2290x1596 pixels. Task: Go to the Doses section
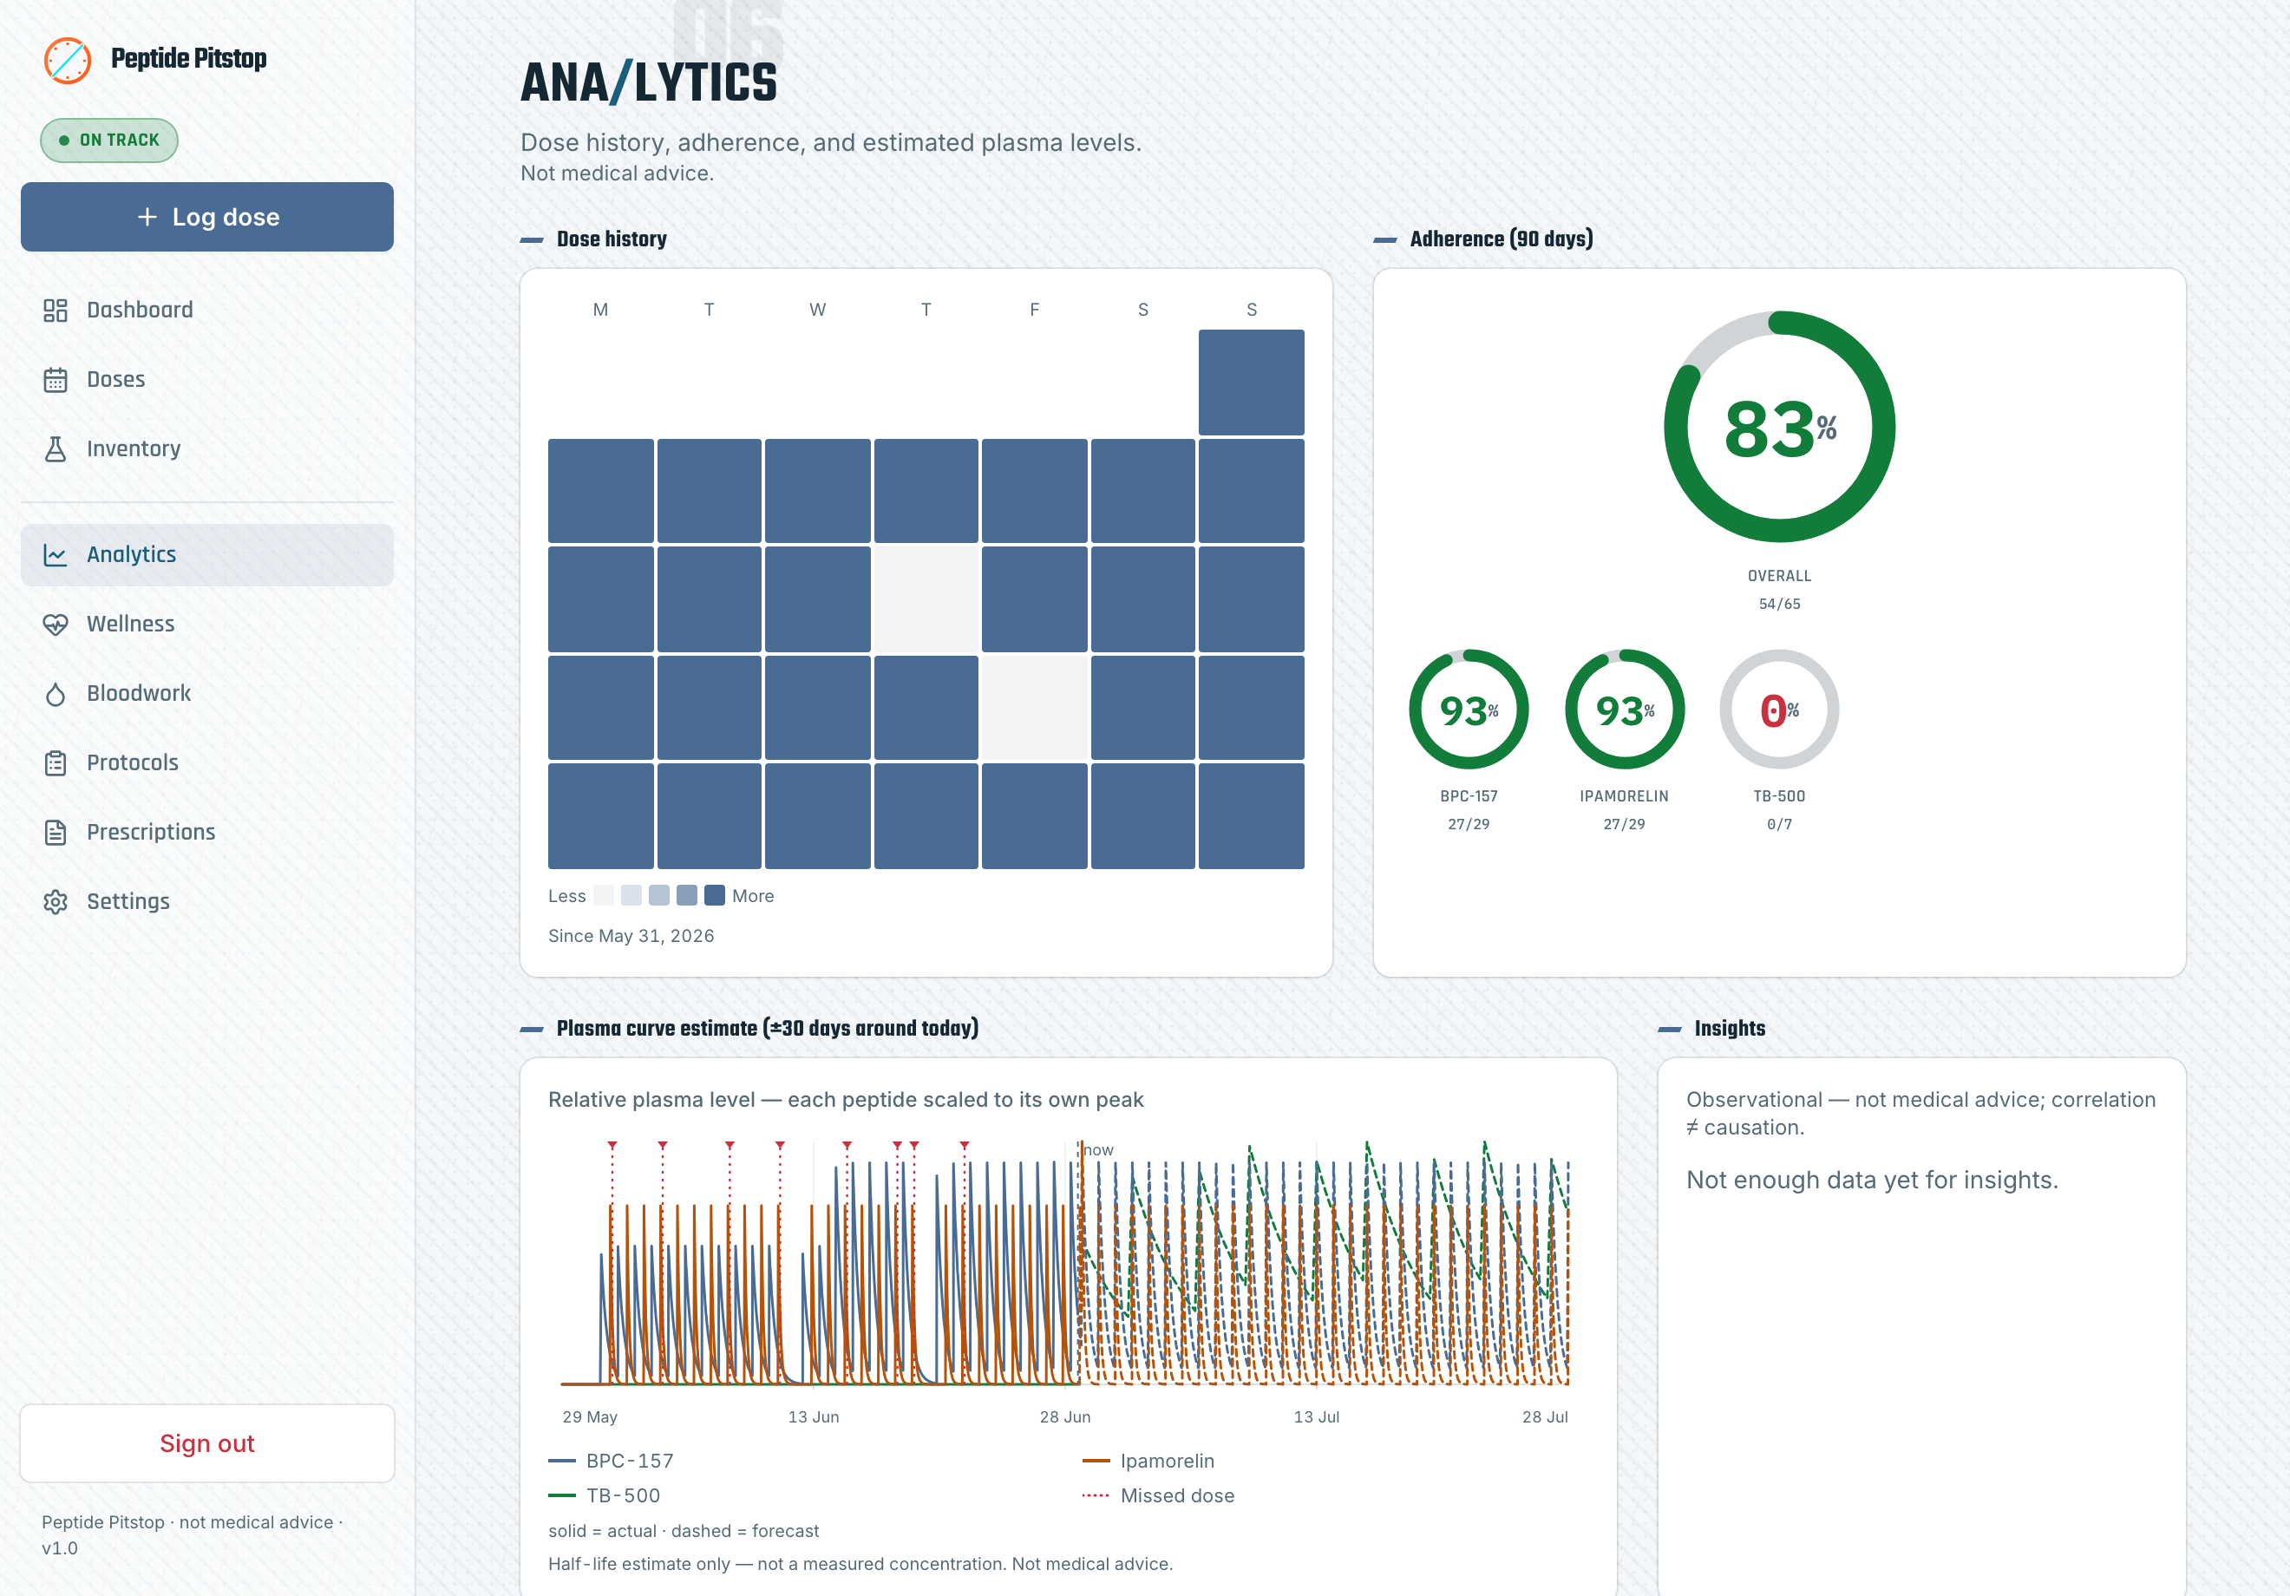(207, 380)
